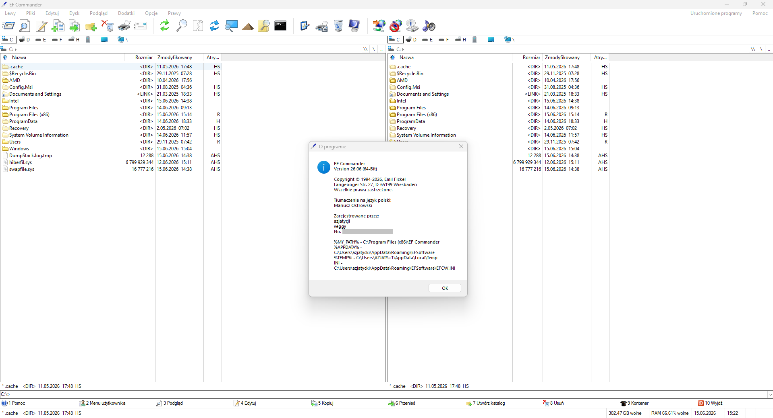Screen dimensions: 773x418
Task: Click the envelope mail toolbar icon
Action: tap(141, 26)
